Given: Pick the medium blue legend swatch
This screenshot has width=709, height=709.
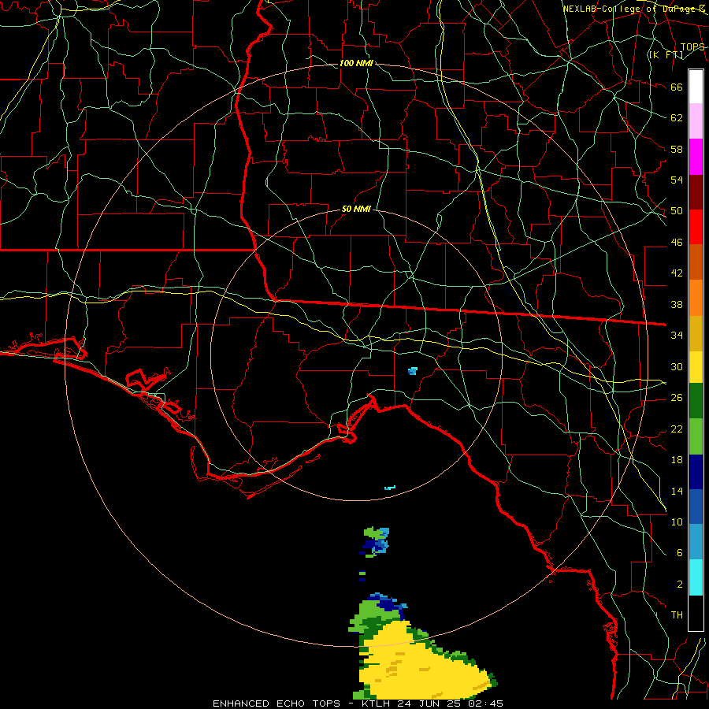Looking at the screenshot, I should tap(696, 507).
